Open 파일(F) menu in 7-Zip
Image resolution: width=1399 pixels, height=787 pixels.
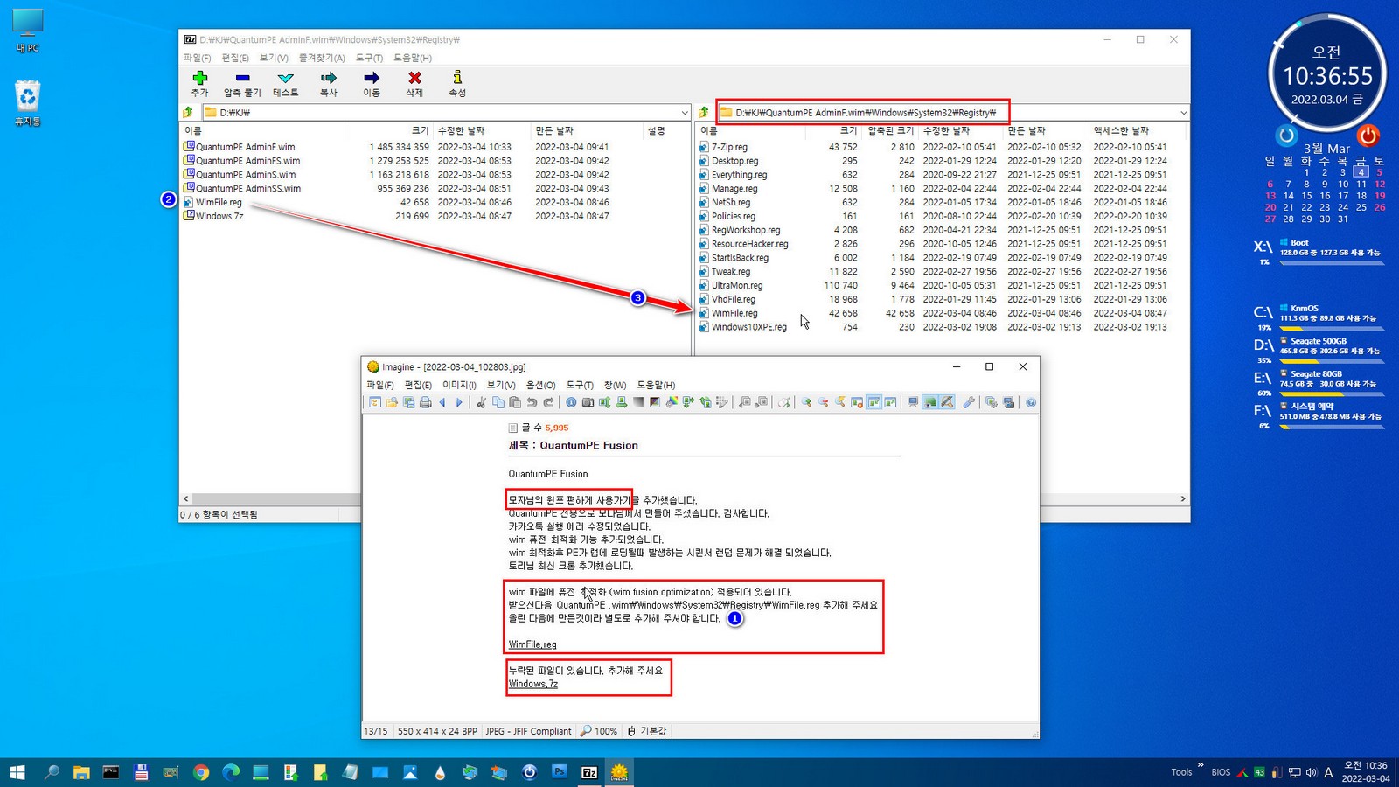(x=197, y=58)
